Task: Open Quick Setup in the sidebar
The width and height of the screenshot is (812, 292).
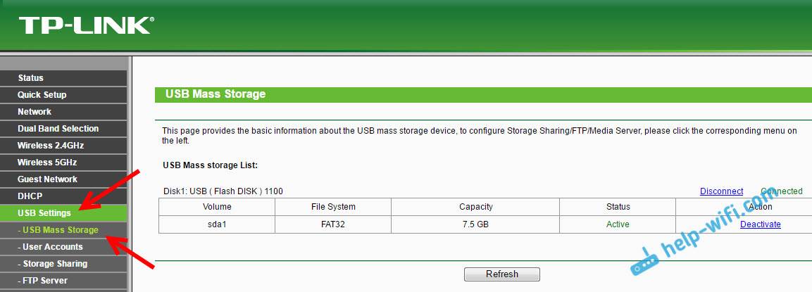Action: [x=42, y=95]
